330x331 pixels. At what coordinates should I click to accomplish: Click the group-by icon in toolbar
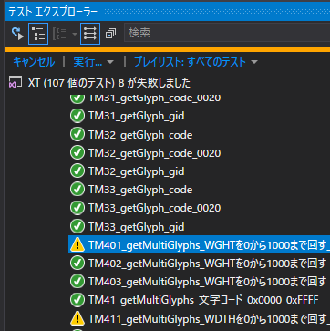(x=59, y=34)
